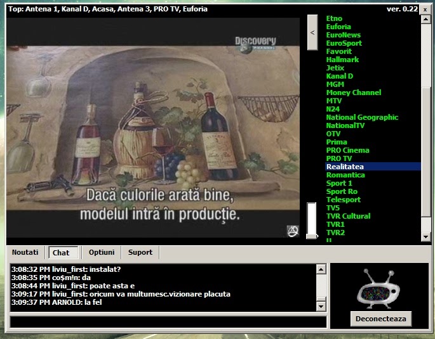The image size is (435, 339).
Task: Select the TVR2 channel
Action: 335,233
